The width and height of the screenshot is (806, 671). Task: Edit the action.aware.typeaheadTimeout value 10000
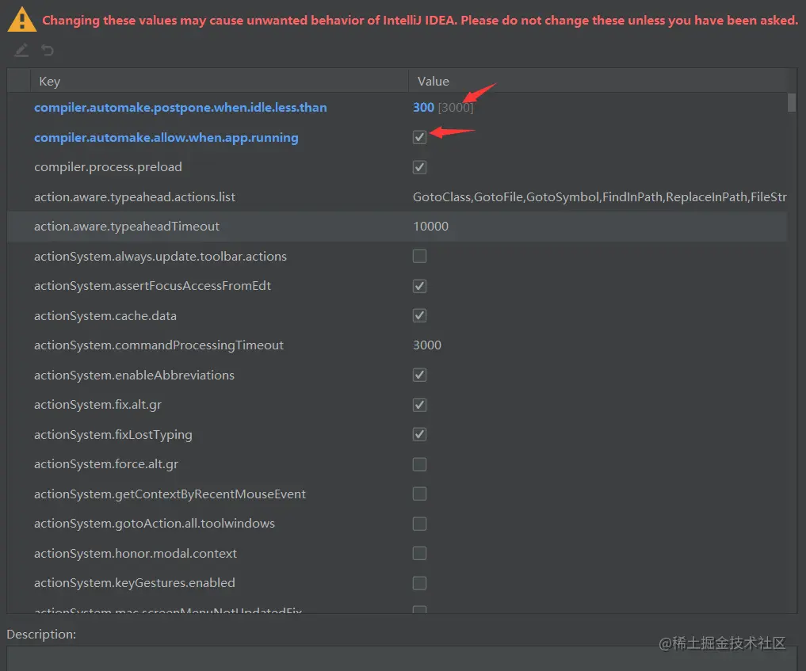[431, 227]
